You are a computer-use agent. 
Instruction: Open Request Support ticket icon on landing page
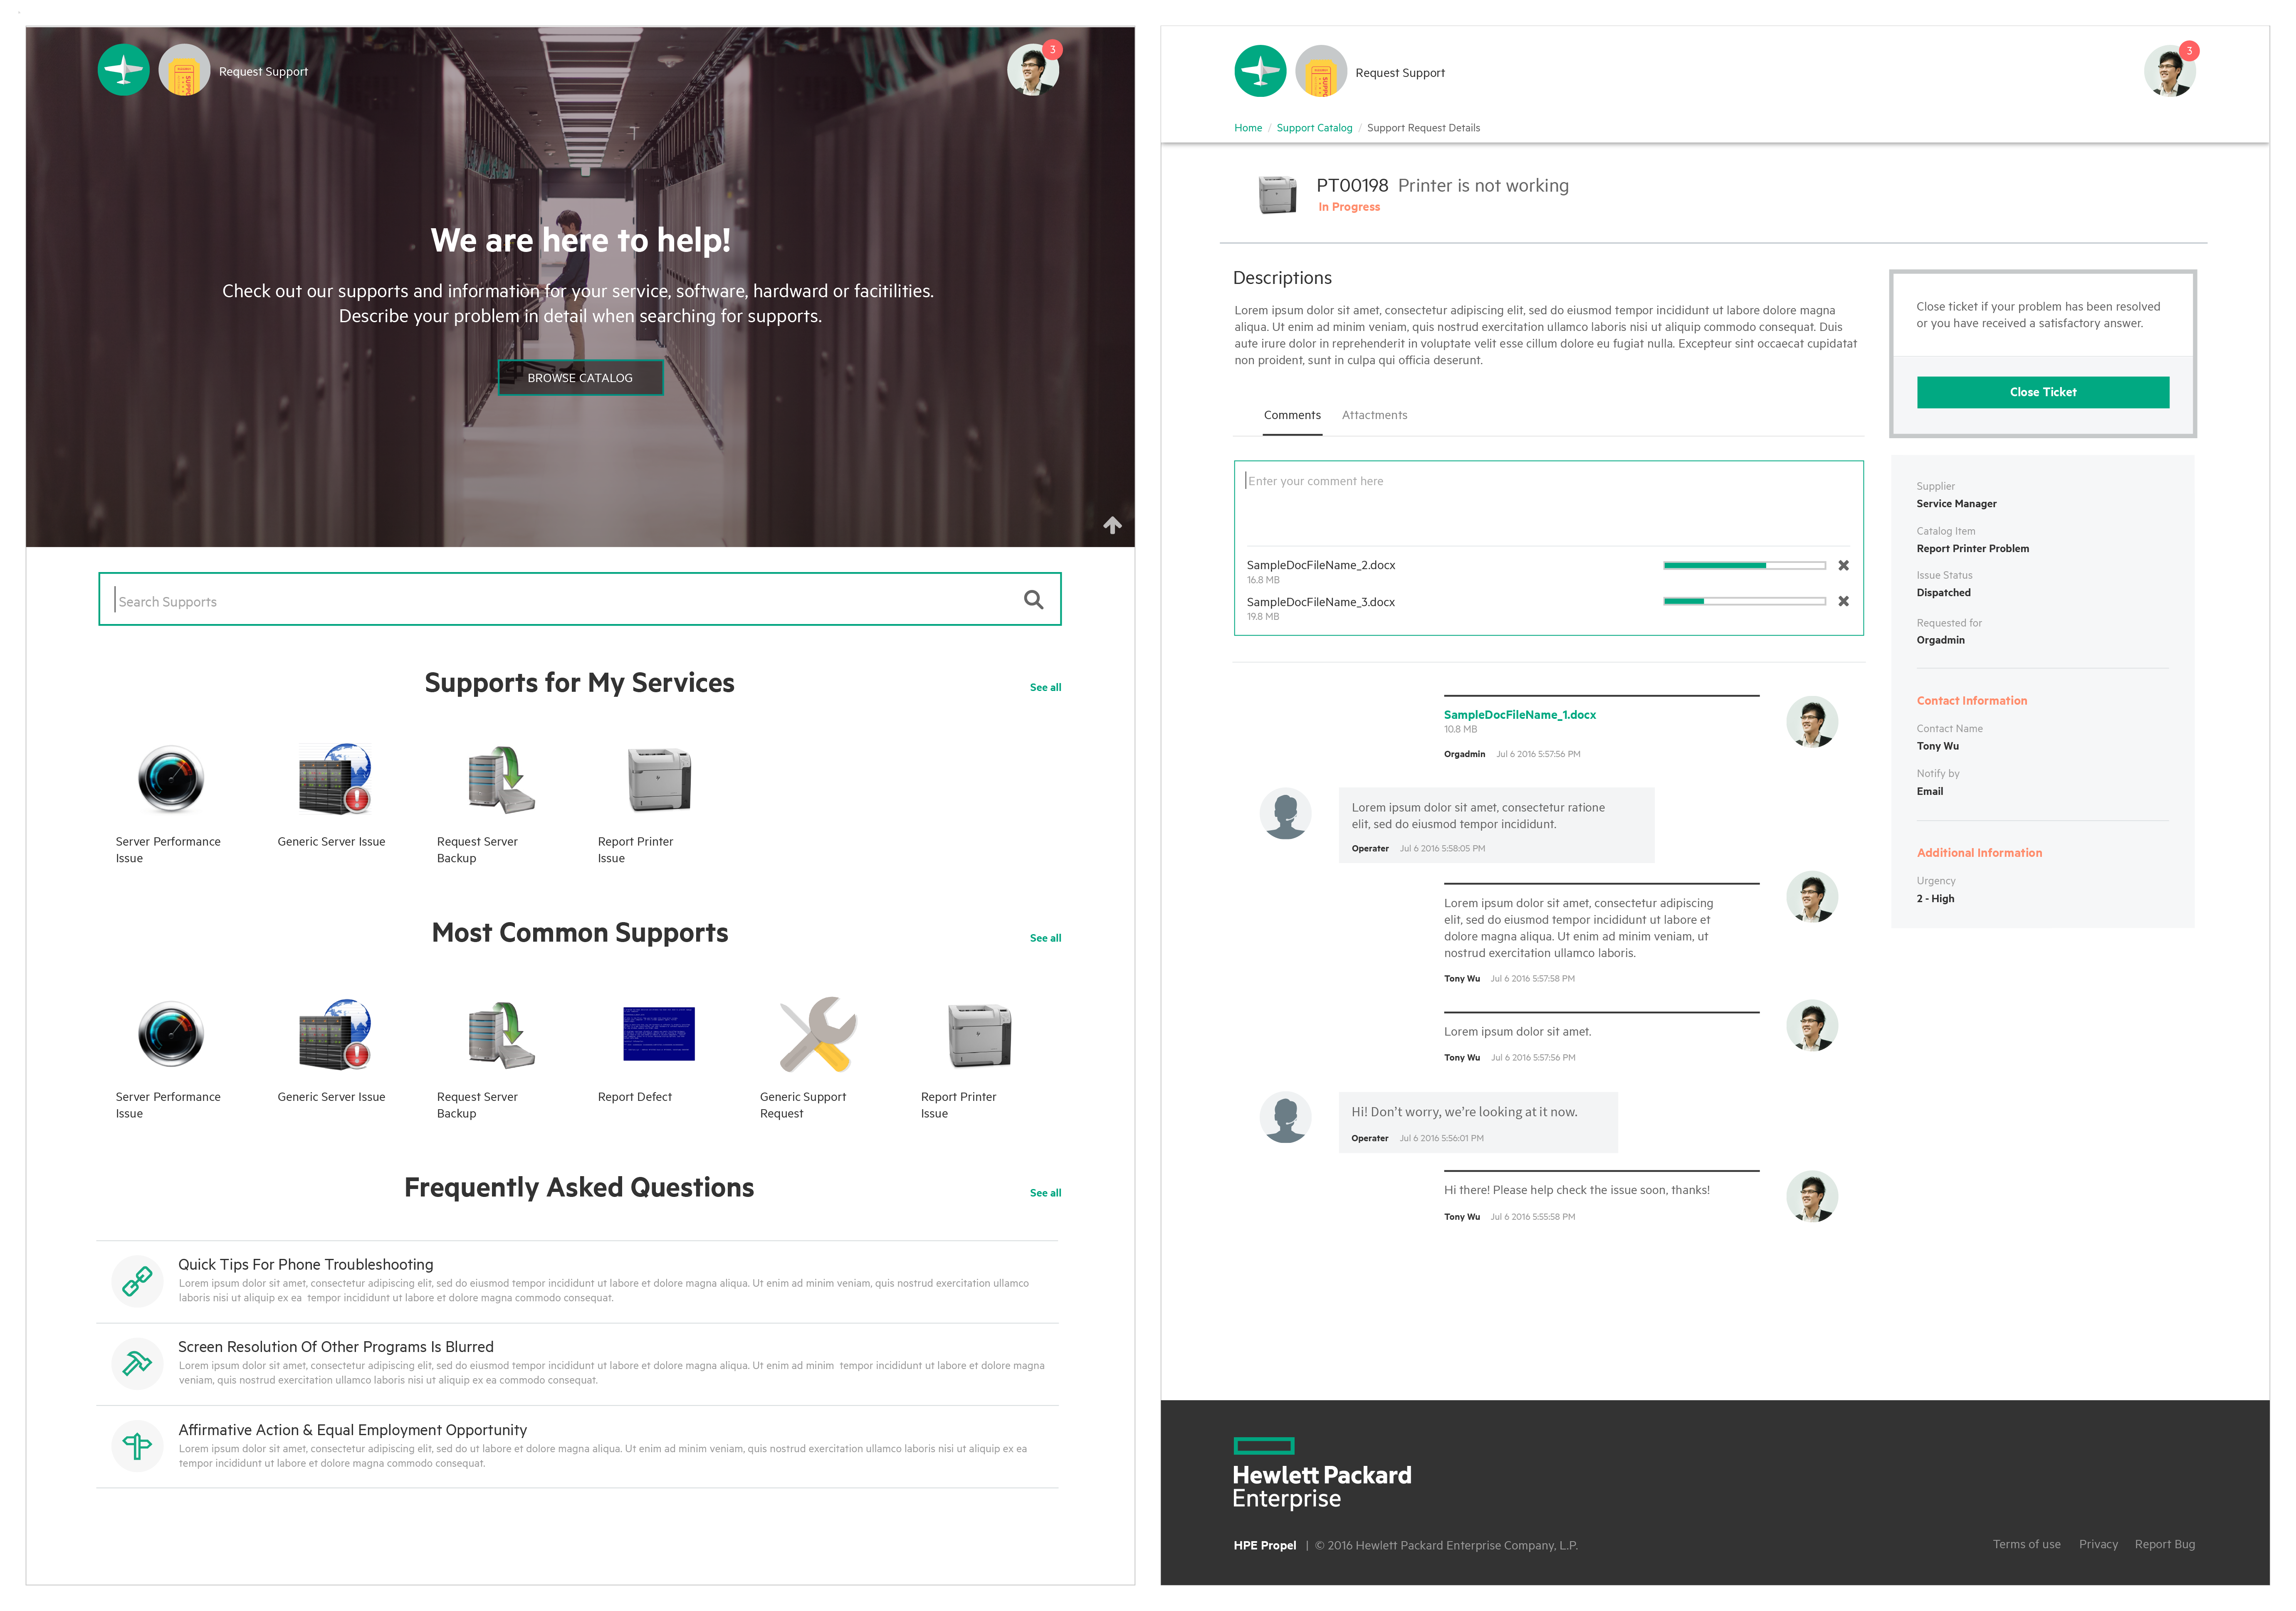pyautogui.click(x=184, y=70)
